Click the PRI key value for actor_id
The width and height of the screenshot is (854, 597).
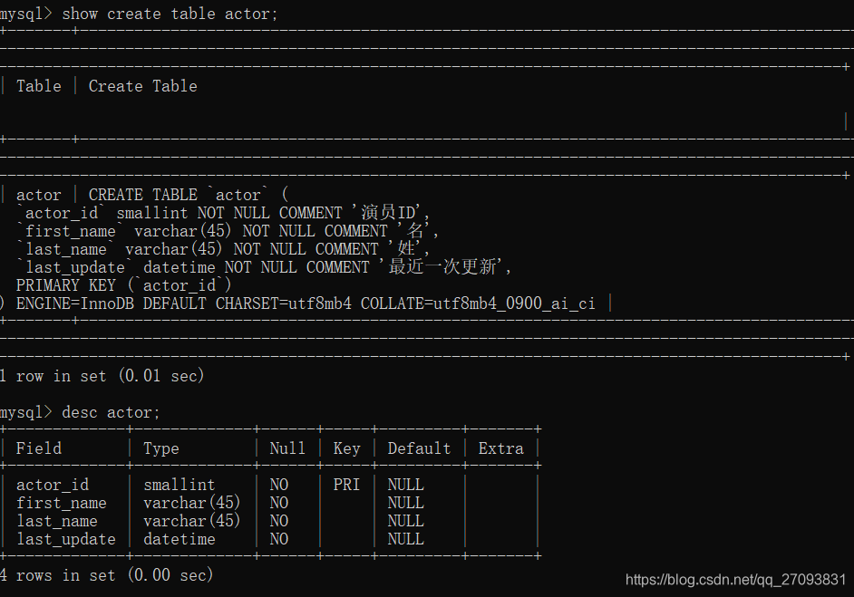click(346, 485)
